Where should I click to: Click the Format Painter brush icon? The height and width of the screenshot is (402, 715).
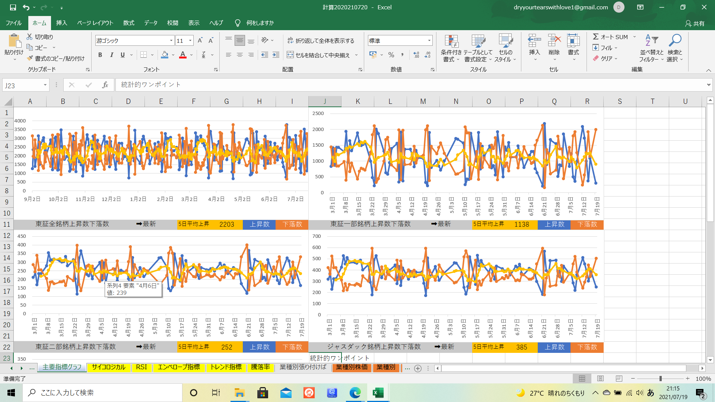(30, 58)
